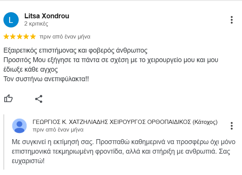The height and width of the screenshot is (175, 242).
Task: Click the second gold star of the rating
Action: pos(13,37)
